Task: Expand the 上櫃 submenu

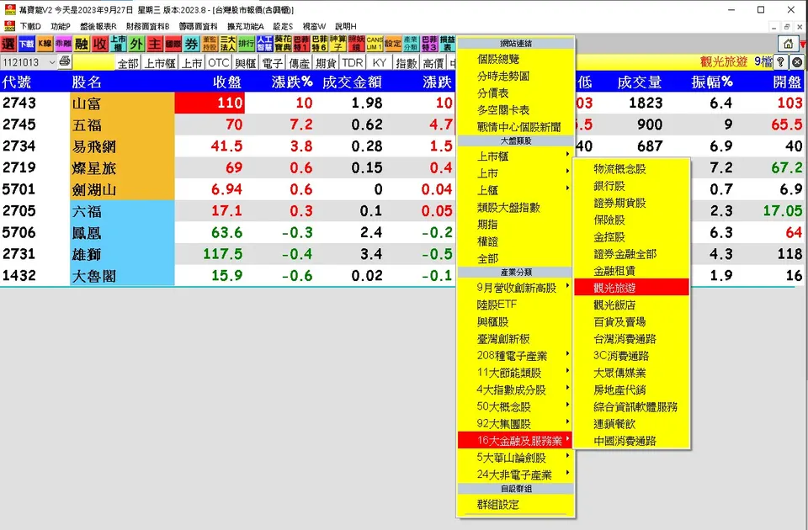Action: pos(516,190)
